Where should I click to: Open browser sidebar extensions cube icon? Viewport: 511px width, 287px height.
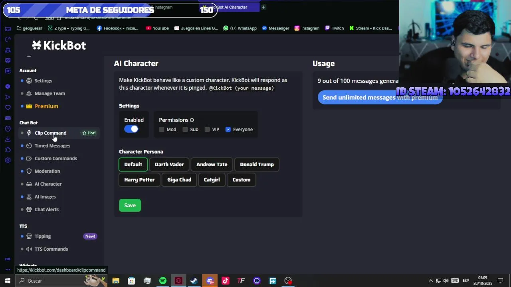tap(8, 150)
